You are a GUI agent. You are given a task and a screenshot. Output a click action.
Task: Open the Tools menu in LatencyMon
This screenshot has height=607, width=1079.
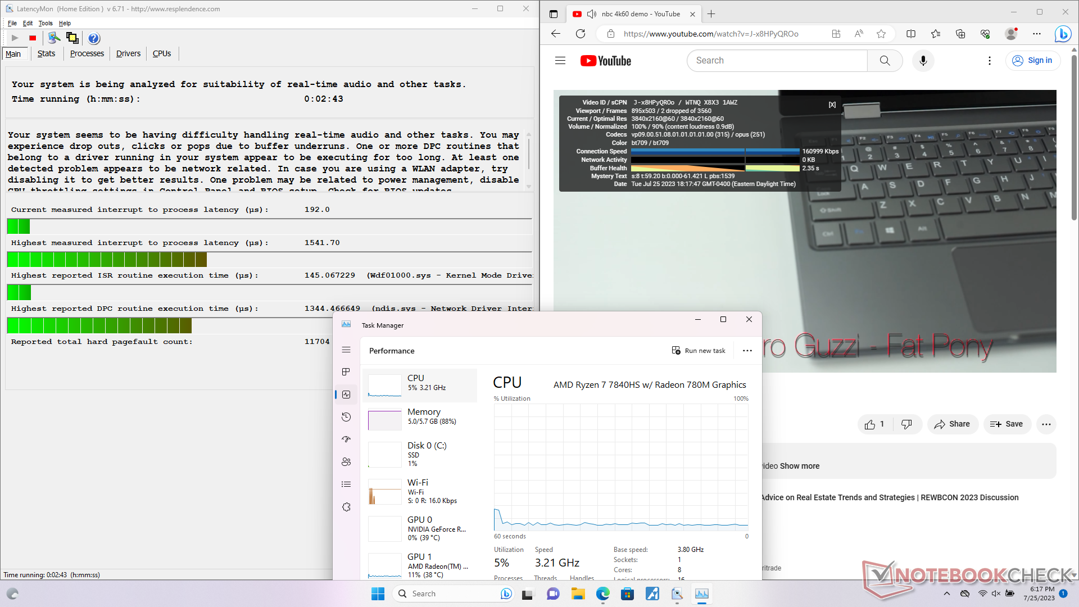[x=45, y=23]
